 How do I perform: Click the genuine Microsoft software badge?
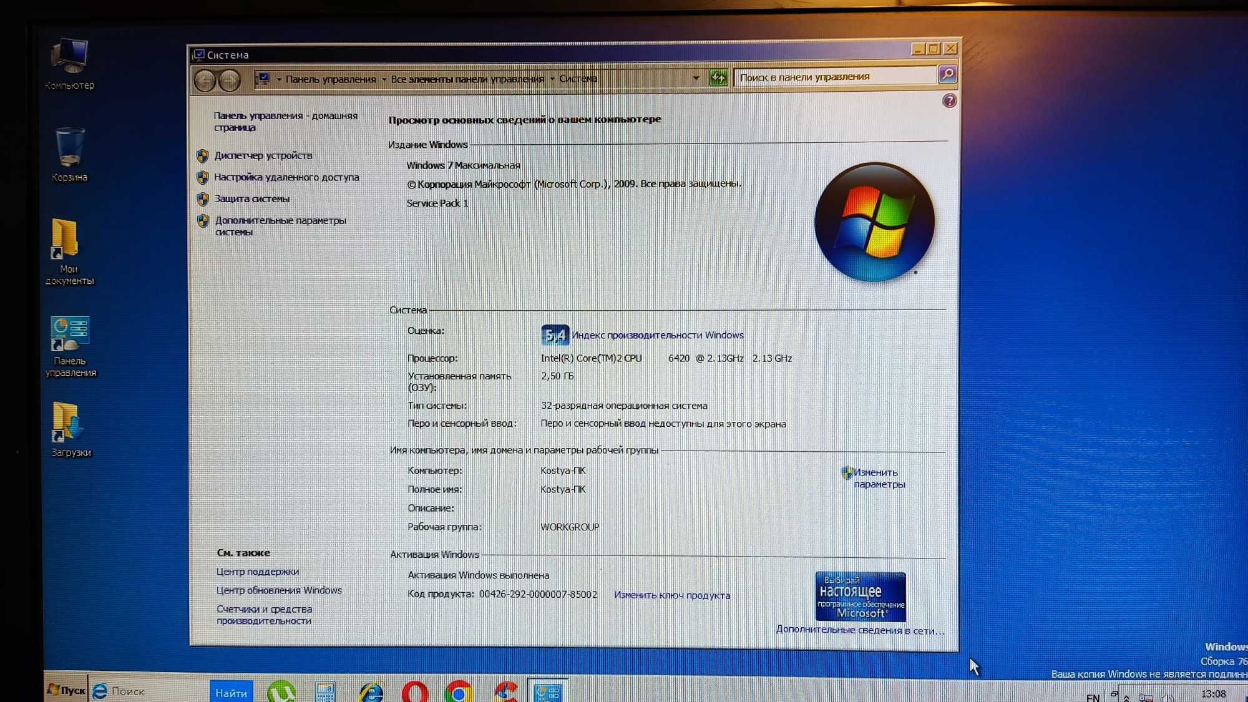[x=860, y=597]
